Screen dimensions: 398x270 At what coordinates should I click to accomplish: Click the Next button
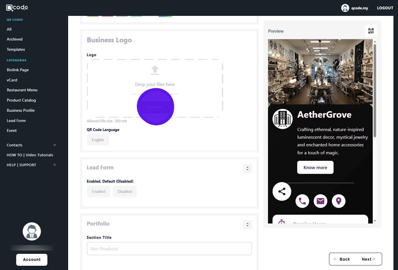[368, 259]
